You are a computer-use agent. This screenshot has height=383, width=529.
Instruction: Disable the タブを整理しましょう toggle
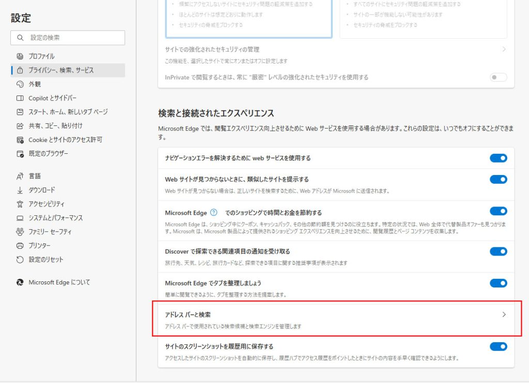[499, 283]
